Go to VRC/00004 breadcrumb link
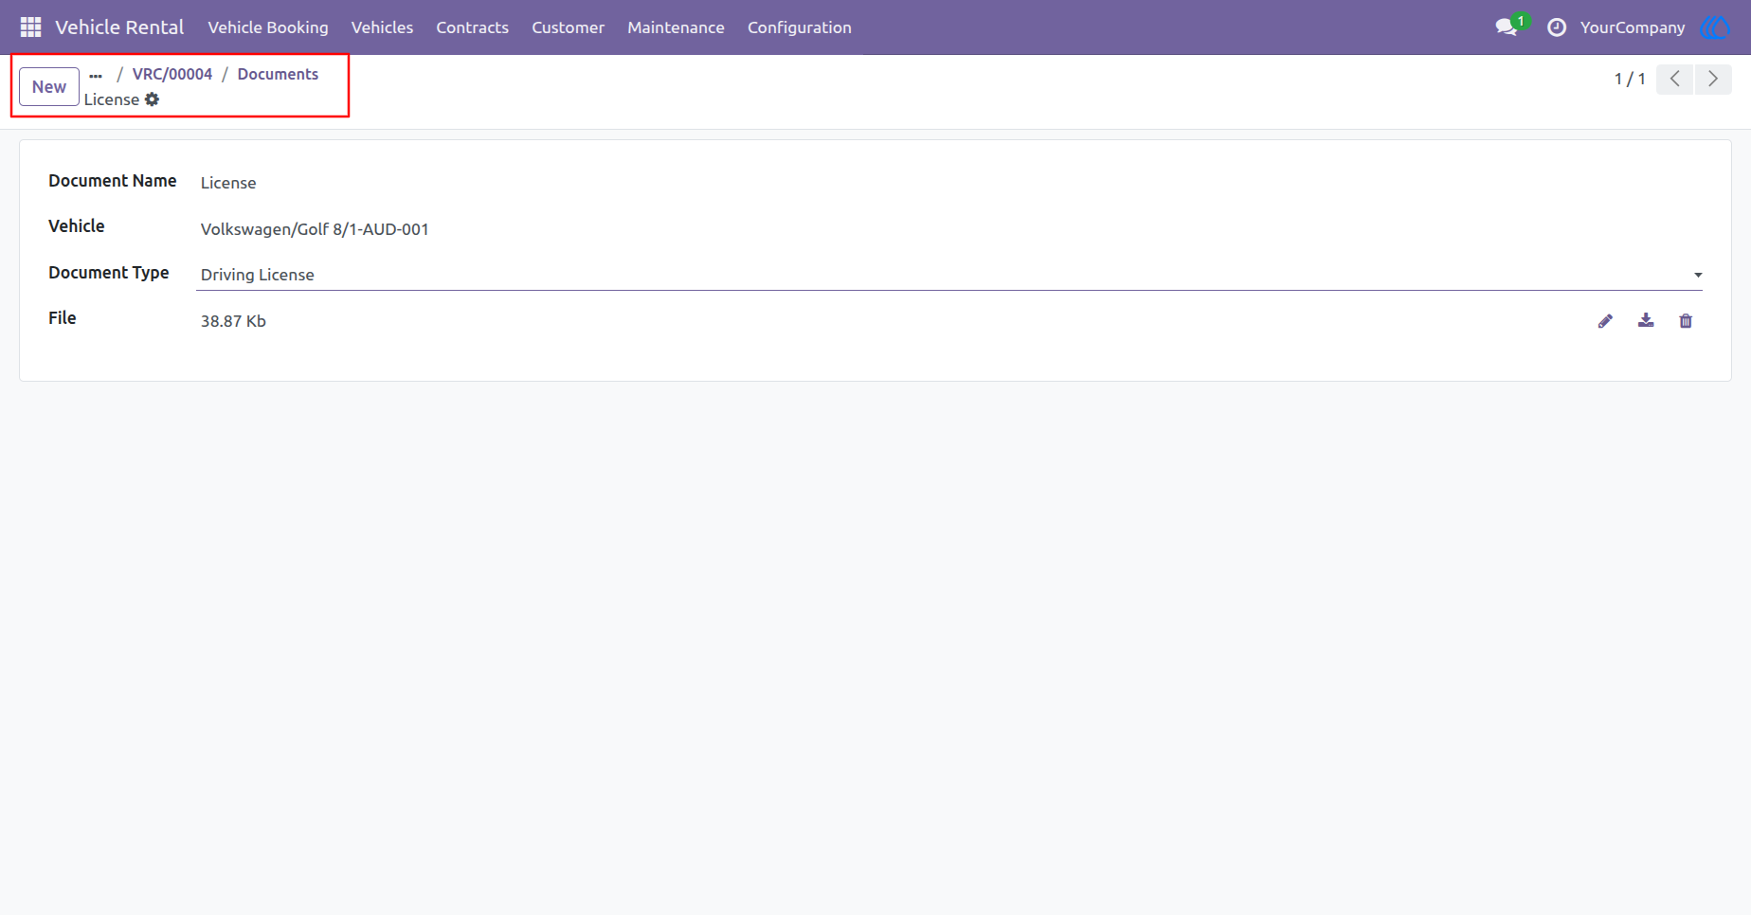The width and height of the screenshot is (1751, 915). tap(172, 74)
